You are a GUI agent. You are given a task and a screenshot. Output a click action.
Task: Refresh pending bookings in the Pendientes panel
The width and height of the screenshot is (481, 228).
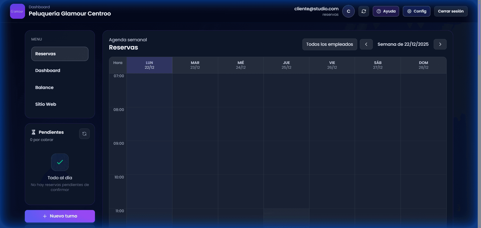84,134
